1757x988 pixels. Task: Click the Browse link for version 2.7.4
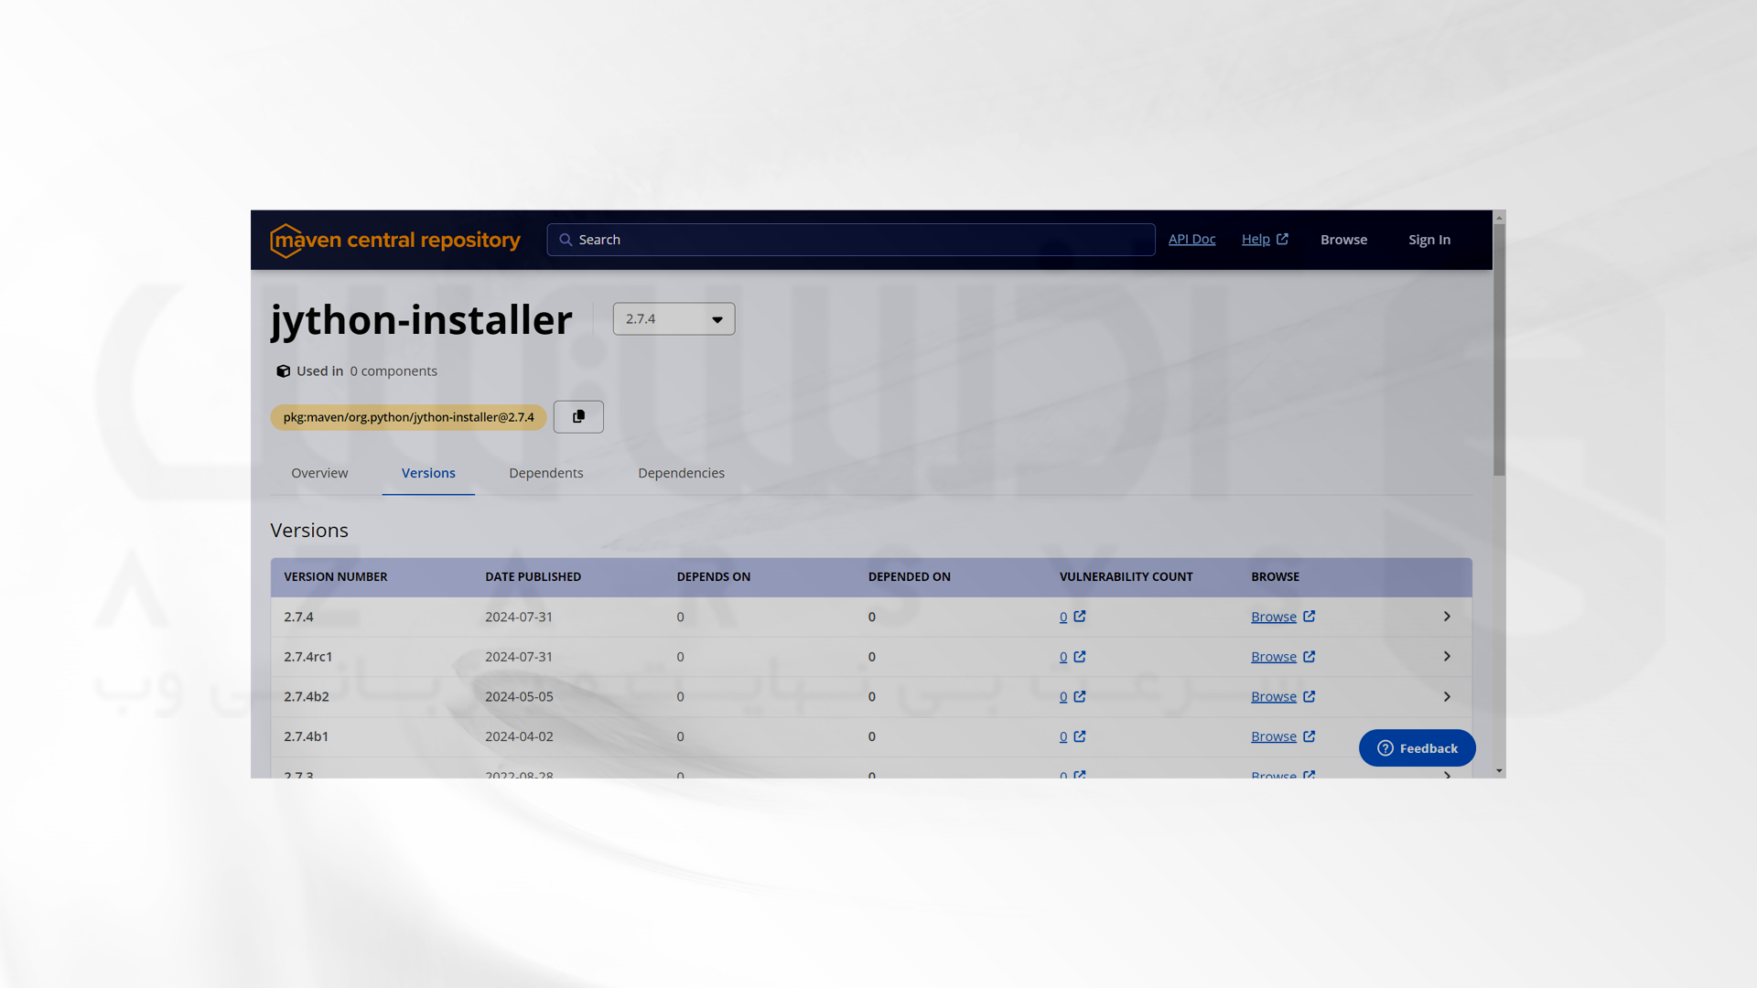tap(1274, 617)
